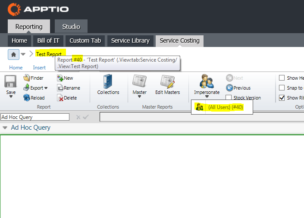Switch to the Reporting tab
The image size is (304, 218).
click(x=29, y=26)
